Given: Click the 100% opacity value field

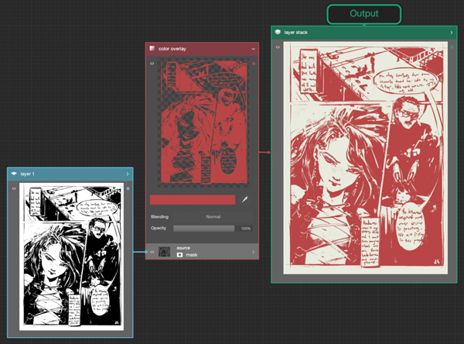Looking at the screenshot, I should [245, 229].
